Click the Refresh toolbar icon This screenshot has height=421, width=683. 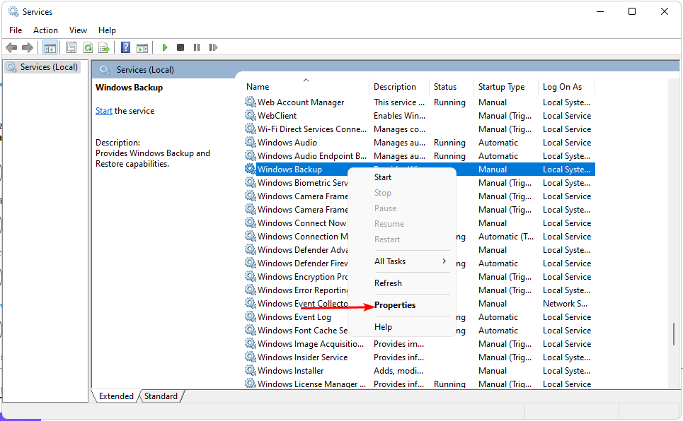click(x=88, y=47)
